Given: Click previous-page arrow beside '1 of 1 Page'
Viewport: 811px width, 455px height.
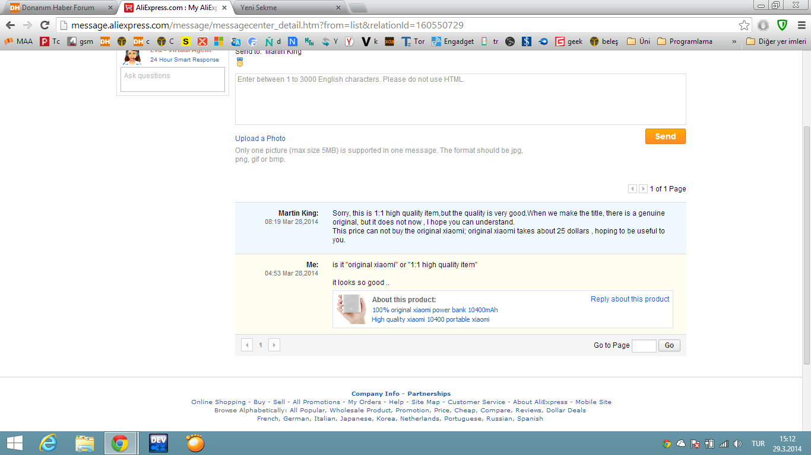Looking at the screenshot, I should (633, 189).
